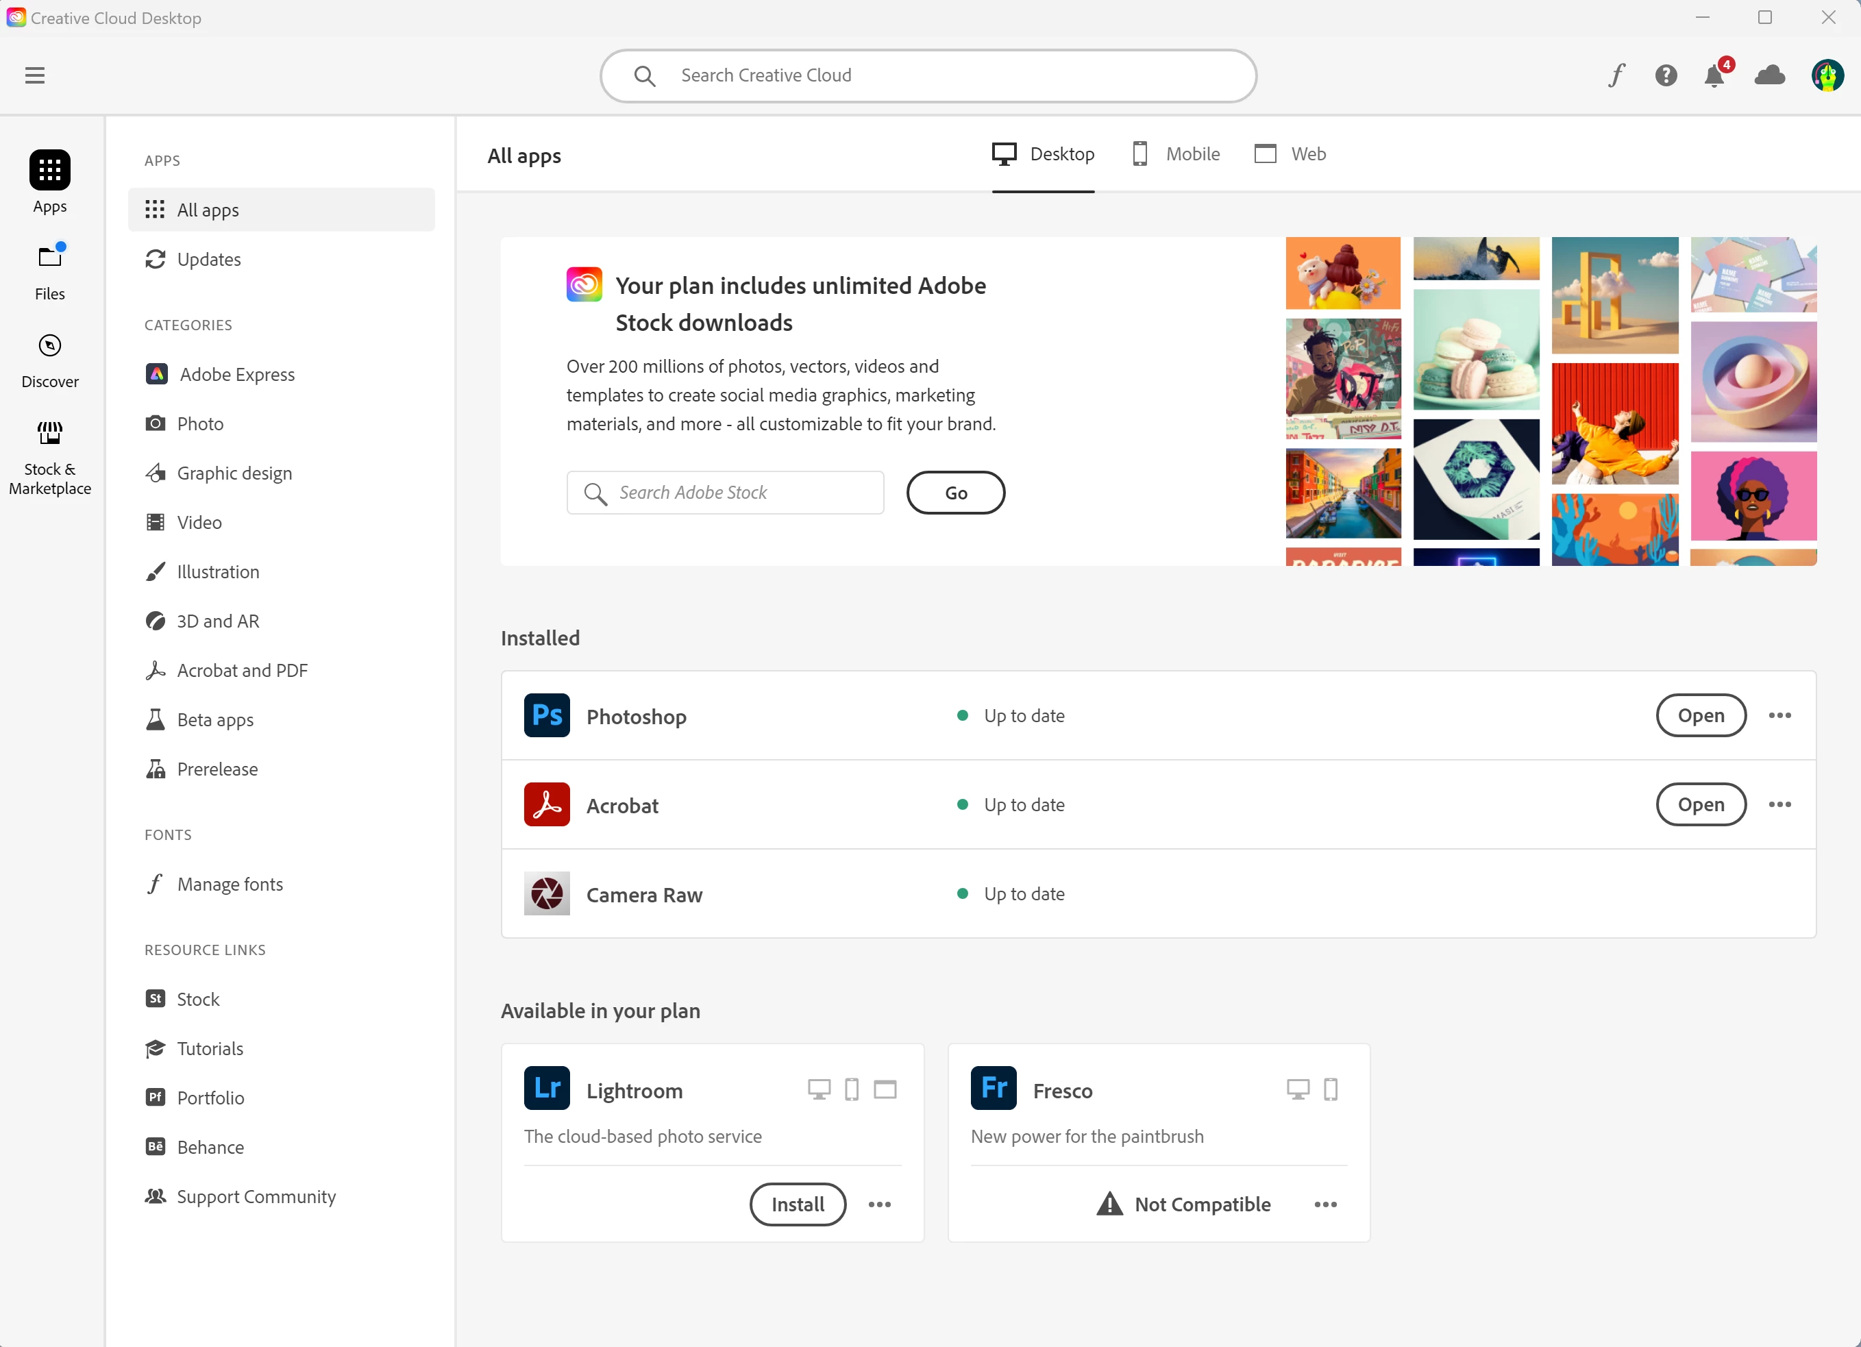Switch to the Web tab

pos(1290,154)
